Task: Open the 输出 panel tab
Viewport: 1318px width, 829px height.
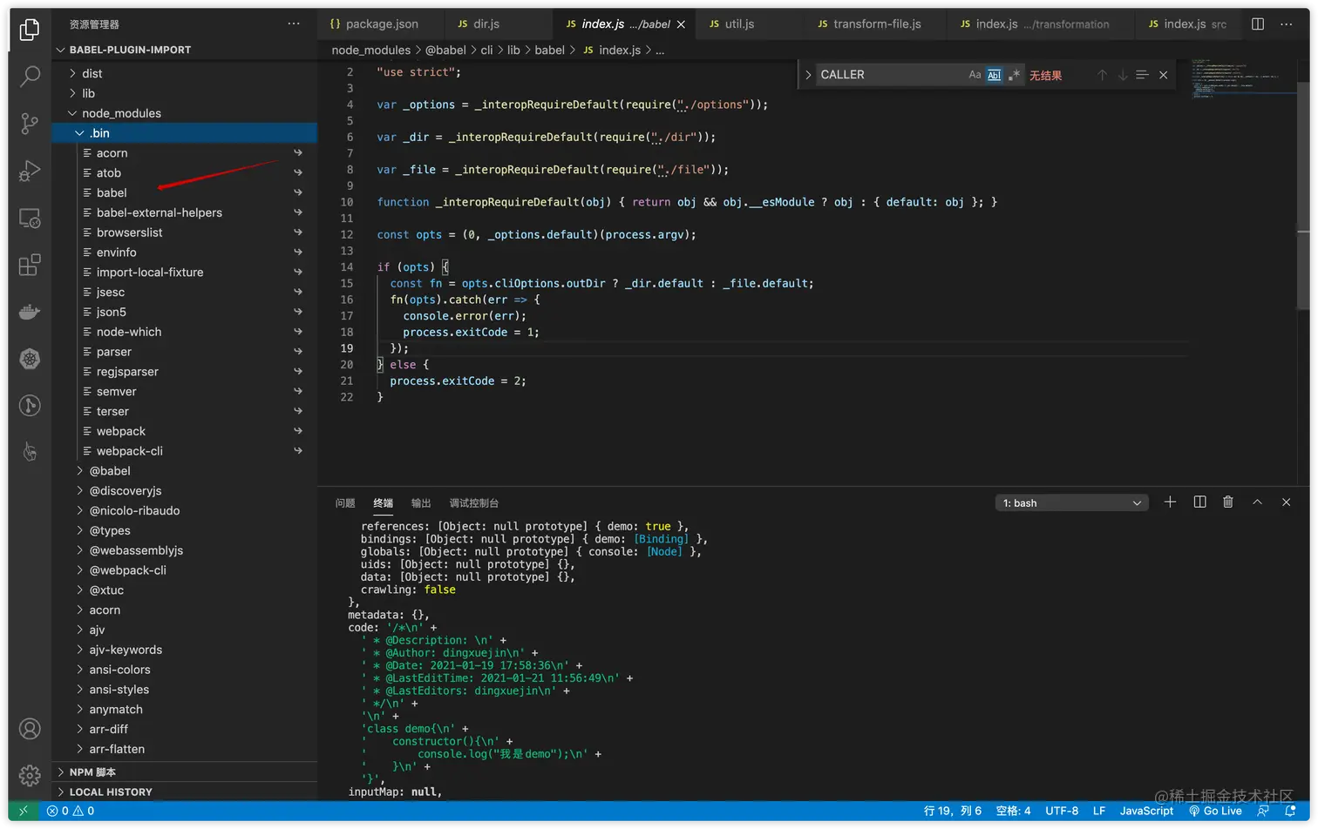Action: click(421, 503)
